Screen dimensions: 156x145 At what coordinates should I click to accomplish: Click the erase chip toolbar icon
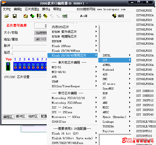tap(26, 16)
